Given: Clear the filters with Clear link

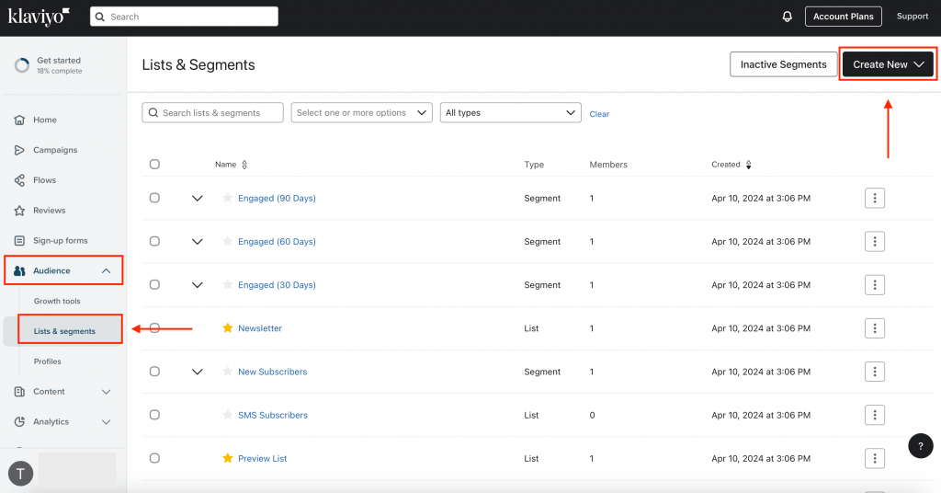Looking at the screenshot, I should point(599,114).
